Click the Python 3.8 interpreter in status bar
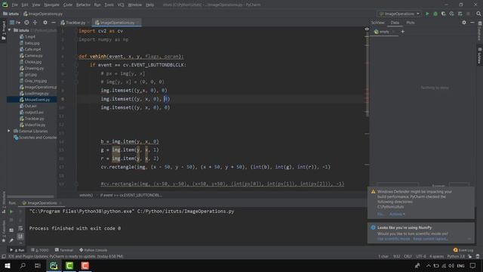Screen dimensions: 483x272 [x=456, y=256]
